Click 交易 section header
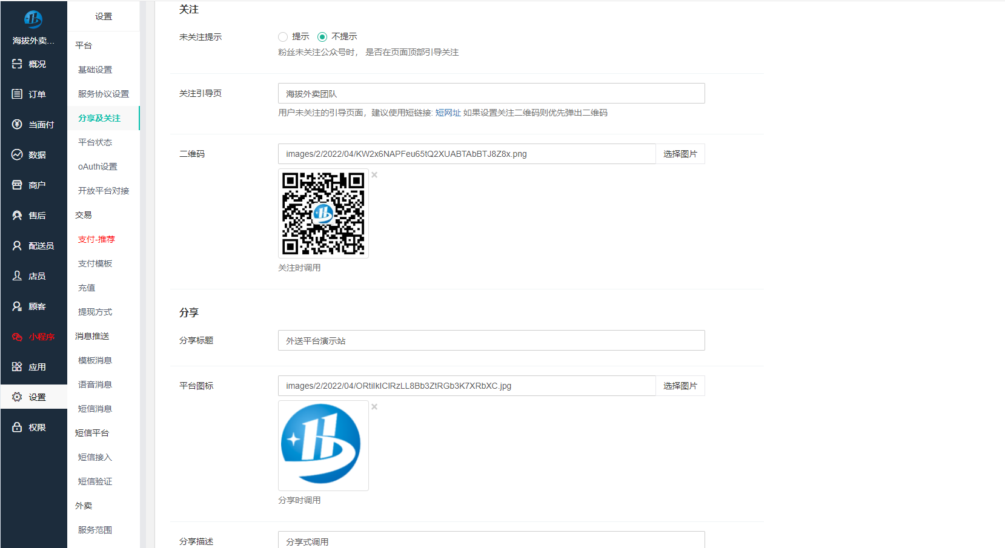Screen dimensions: 1005x548 pyautogui.click(x=84, y=215)
